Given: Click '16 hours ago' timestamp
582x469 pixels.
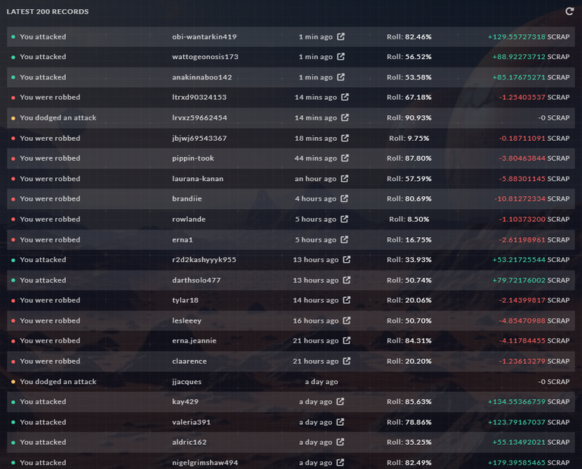Looking at the screenshot, I should (x=316, y=320).
